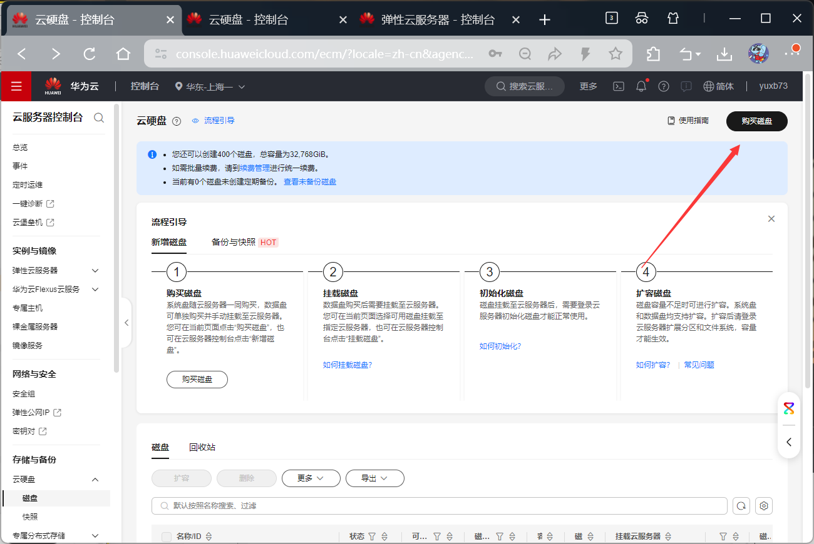This screenshot has height=544, width=814.
Task: Click the share arrow in address bar
Action: (555, 54)
